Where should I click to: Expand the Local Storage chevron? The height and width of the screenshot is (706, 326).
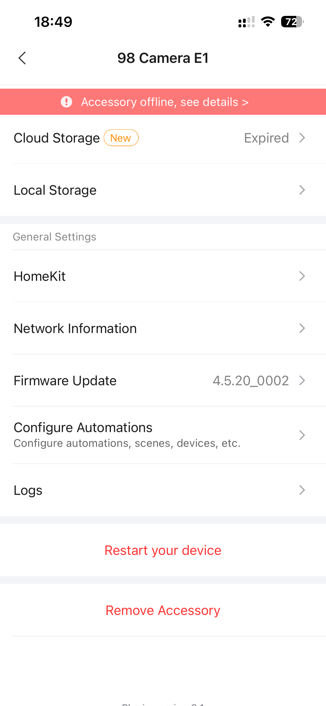(x=302, y=190)
